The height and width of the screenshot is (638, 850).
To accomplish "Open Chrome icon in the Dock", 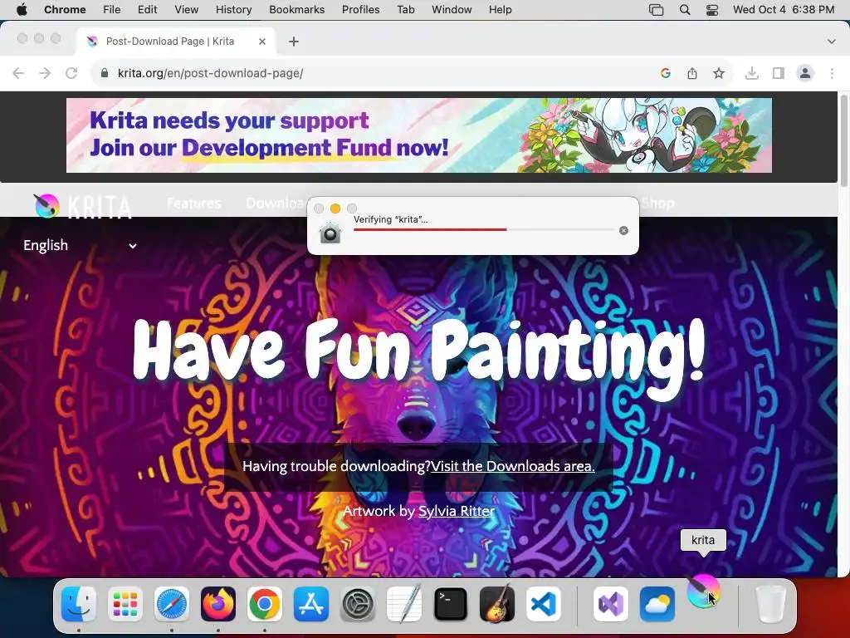I will (x=265, y=604).
